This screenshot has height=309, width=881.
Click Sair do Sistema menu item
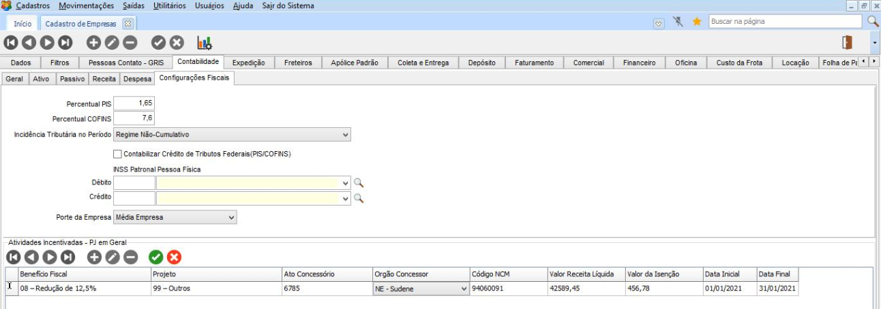(x=288, y=5)
